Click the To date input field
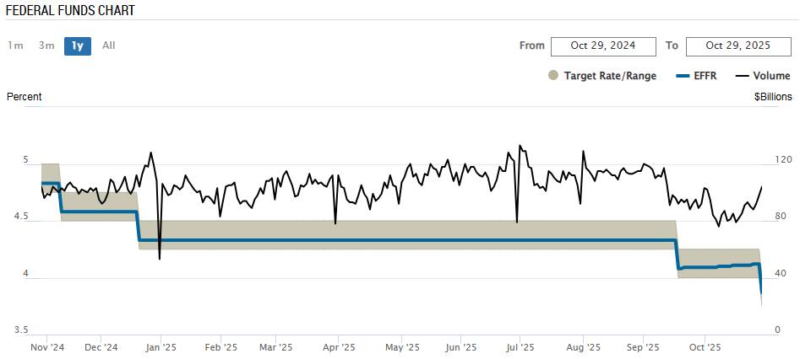 (738, 46)
